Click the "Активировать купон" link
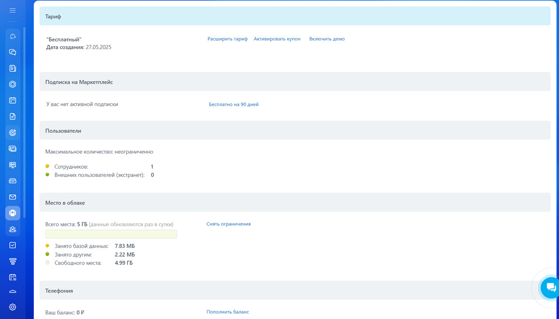The width and height of the screenshot is (559, 319). tap(277, 39)
